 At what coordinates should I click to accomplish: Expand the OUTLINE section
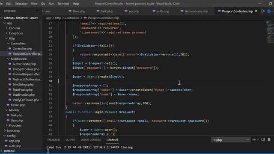pos(9,151)
